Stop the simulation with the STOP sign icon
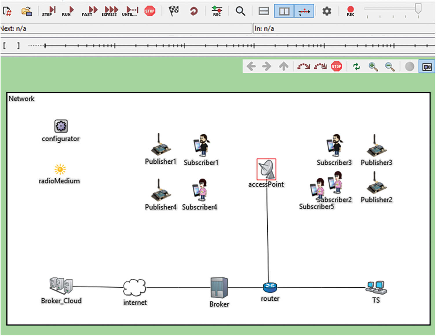The width and height of the screenshot is (436, 336). point(150,11)
